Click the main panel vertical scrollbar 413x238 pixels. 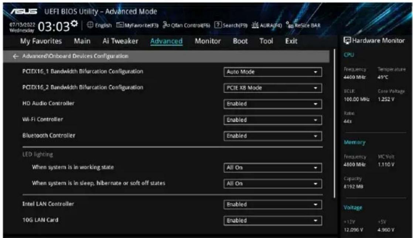tap(335, 124)
